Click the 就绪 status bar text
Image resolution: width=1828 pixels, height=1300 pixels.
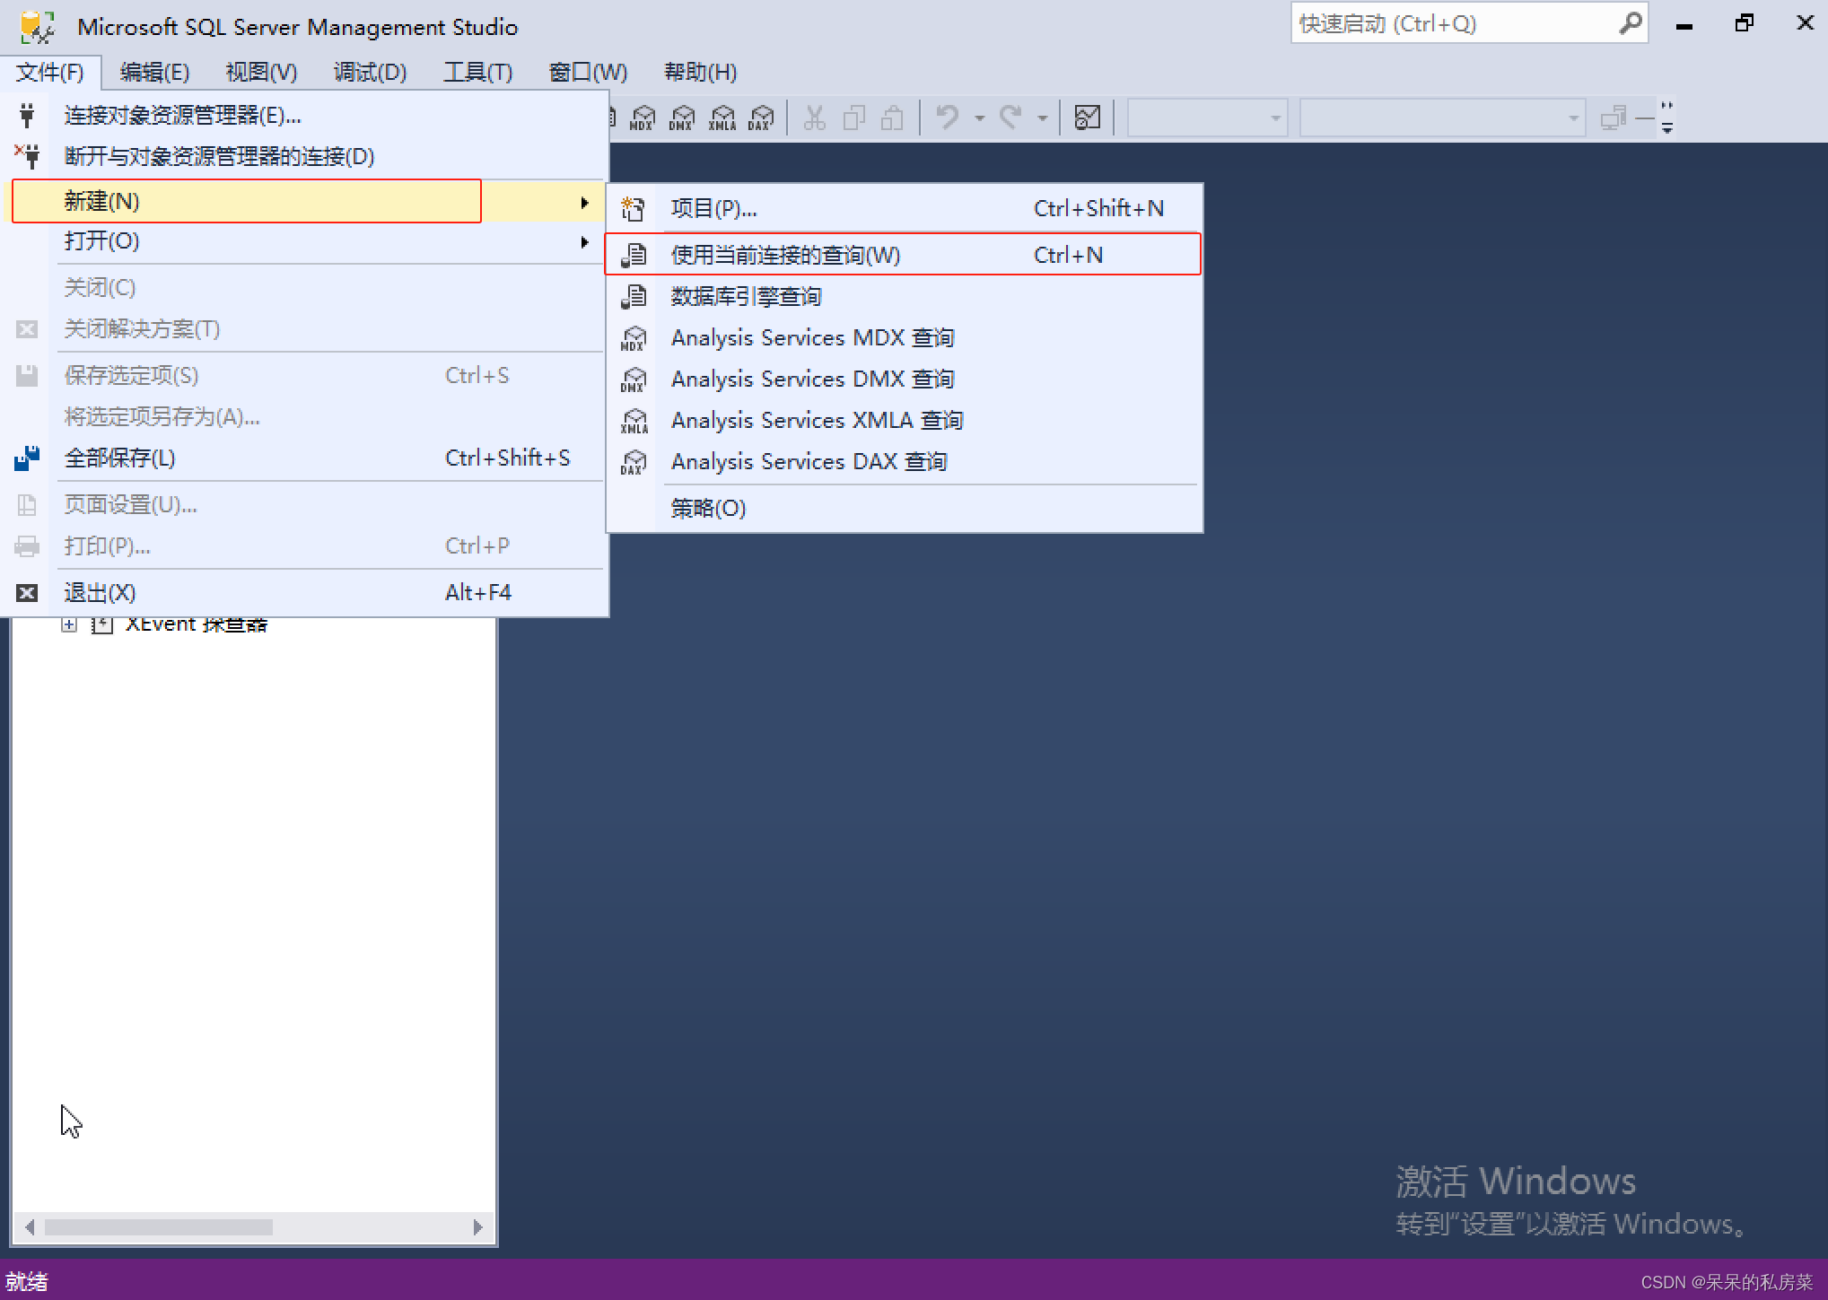pos(26,1282)
